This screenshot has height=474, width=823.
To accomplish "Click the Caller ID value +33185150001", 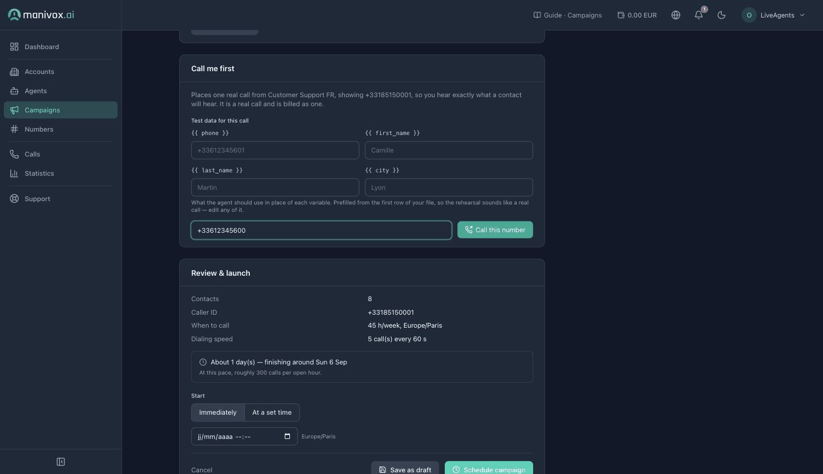I will (391, 312).
